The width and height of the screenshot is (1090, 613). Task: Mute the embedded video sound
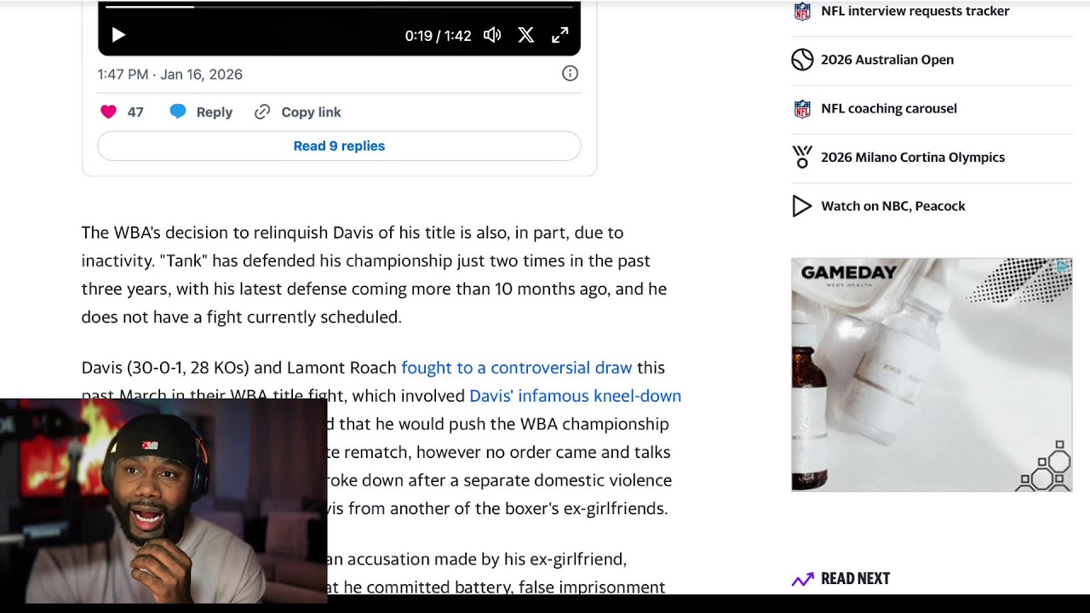(x=492, y=35)
